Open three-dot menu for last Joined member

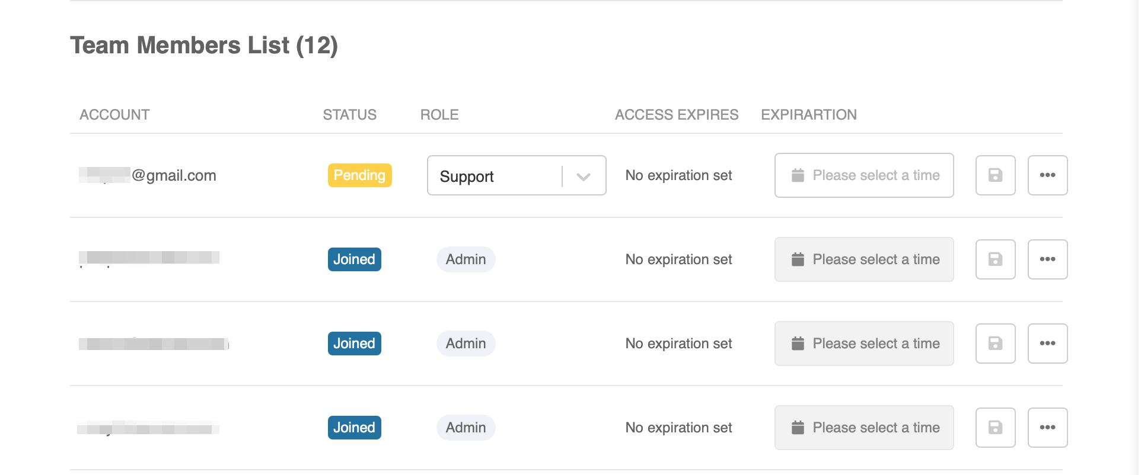[x=1047, y=428]
